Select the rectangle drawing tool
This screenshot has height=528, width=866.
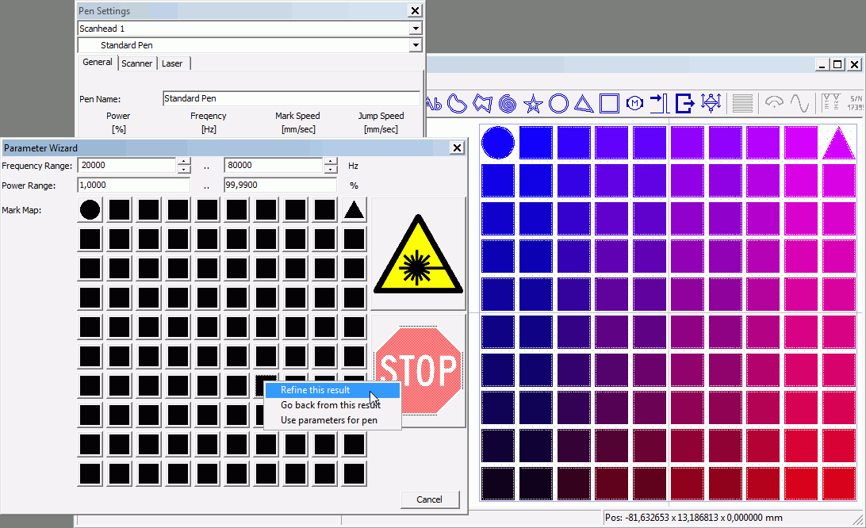(609, 103)
